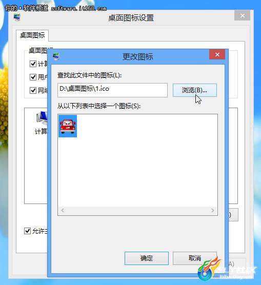Click the 桌面图标设置 title bar icon
This screenshot has width=261, height=285.
point(17,17)
